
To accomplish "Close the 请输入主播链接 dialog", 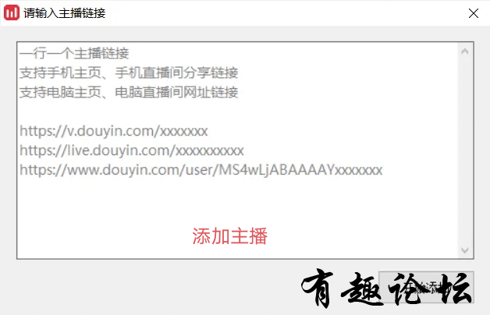I will (474, 13).
